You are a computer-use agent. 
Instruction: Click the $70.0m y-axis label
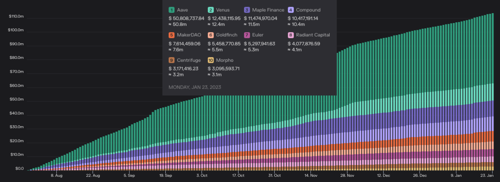pyautogui.click(x=17, y=72)
